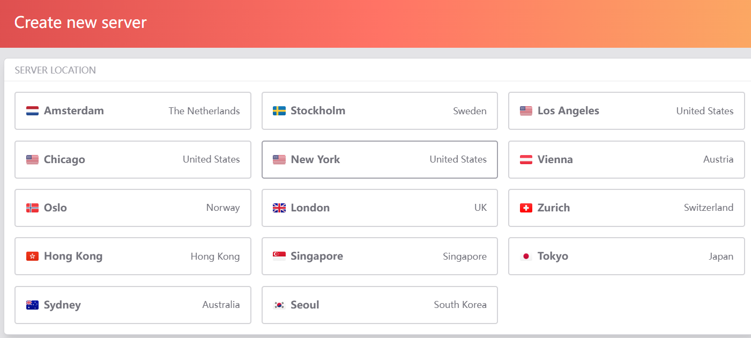Click the Netherlands flag icon beside Amsterdam
751x338 pixels.
pos(32,111)
